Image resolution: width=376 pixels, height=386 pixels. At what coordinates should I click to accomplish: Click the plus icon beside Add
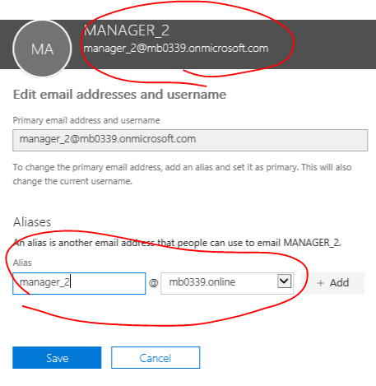tap(320, 283)
